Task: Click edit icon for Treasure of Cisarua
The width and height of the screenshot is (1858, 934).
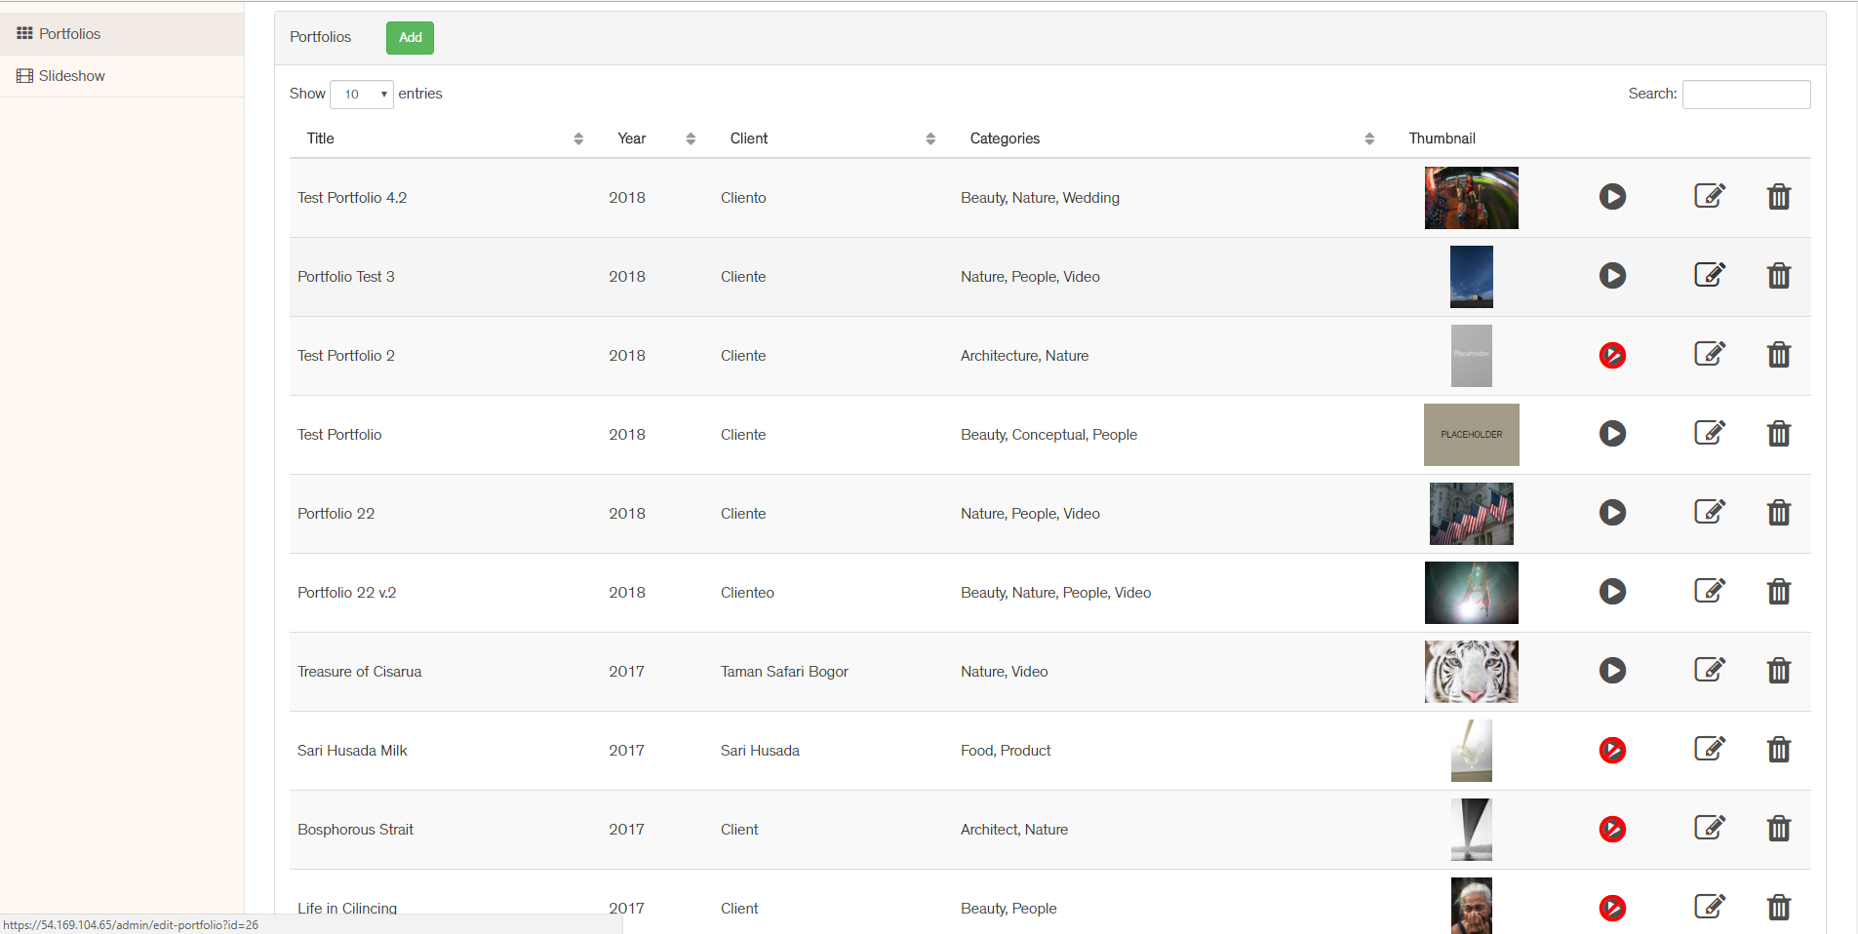Action: coord(1709,670)
